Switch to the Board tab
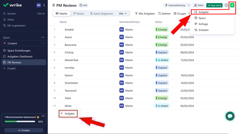This screenshot has height=134, width=239. tap(79, 14)
